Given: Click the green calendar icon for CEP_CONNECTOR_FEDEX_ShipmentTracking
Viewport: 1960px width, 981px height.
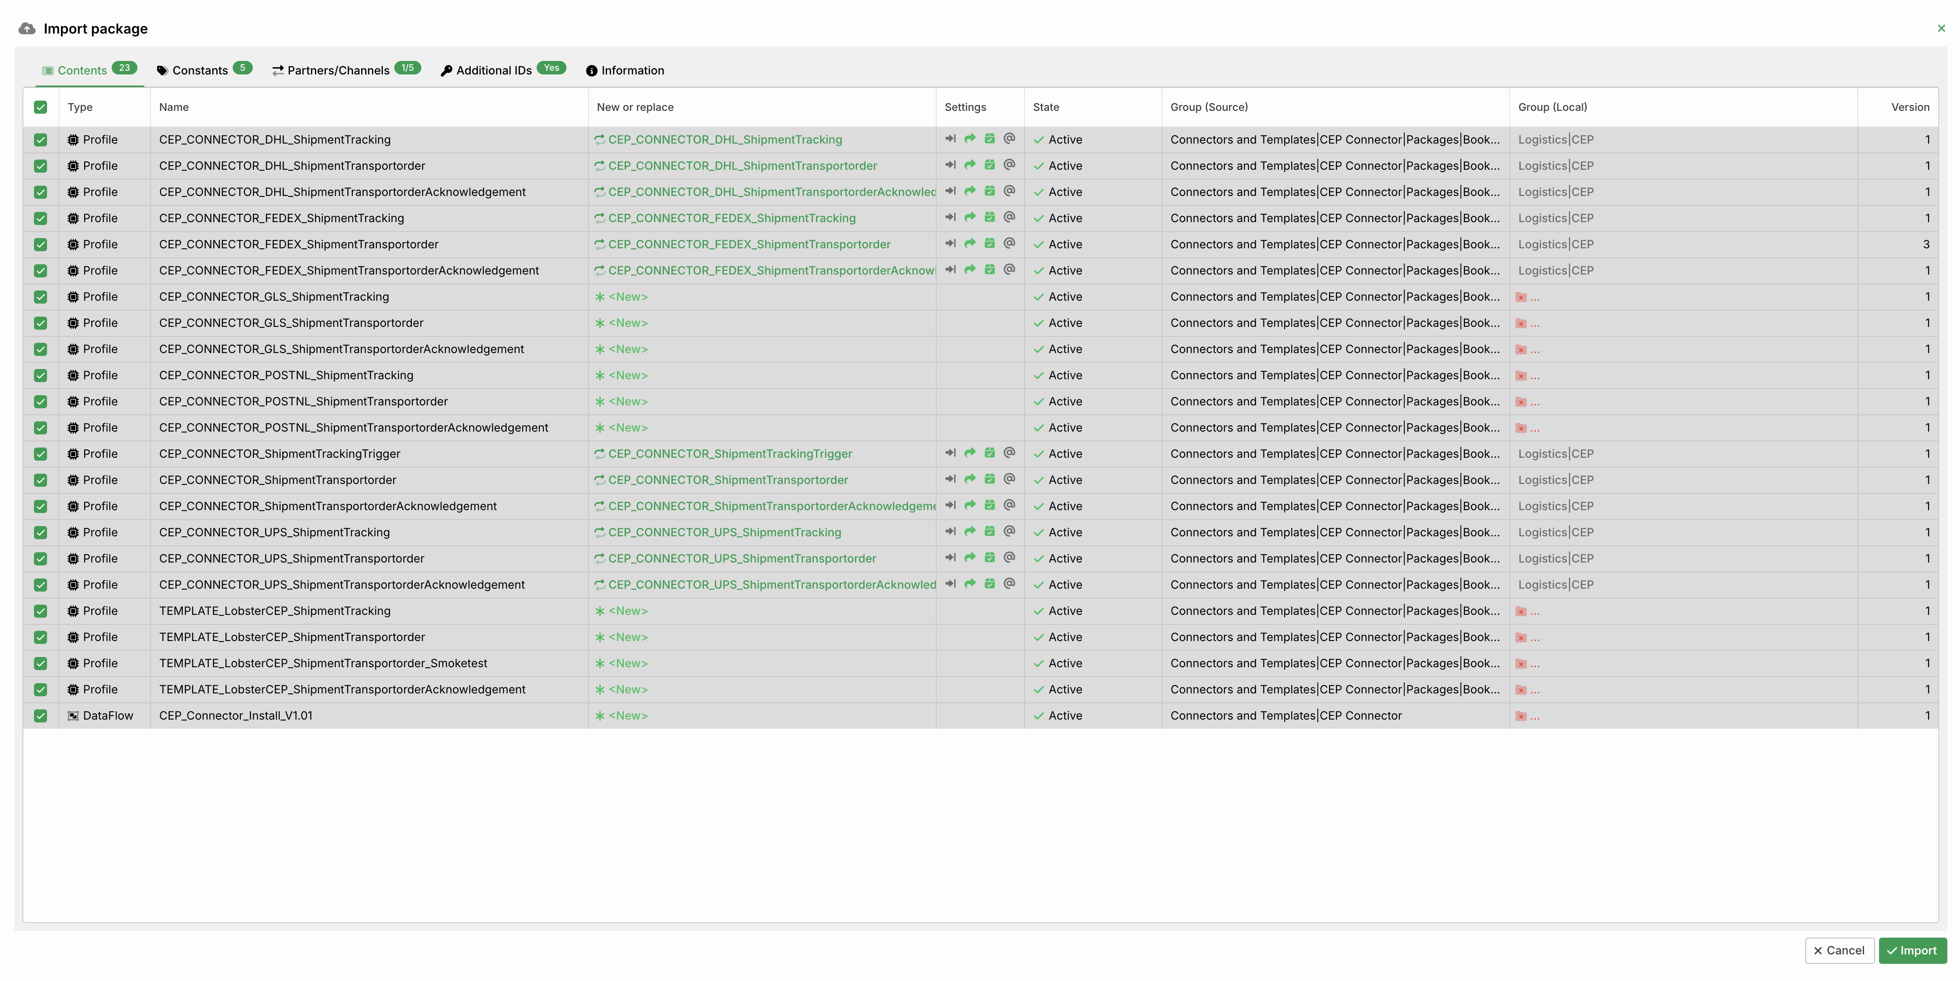Looking at the screenshot, I should [x=990, y=218].
